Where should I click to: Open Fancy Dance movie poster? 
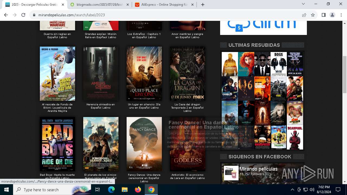coord(144,144)
